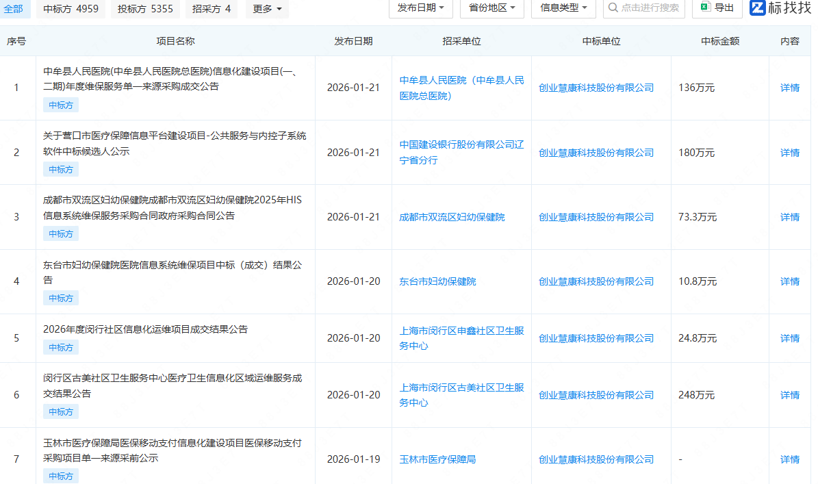Click 创业慧康科技股份有限公司 in row 3
This screenshot has width=818, height=484.
pyautogui.click(x=596, y=217)
